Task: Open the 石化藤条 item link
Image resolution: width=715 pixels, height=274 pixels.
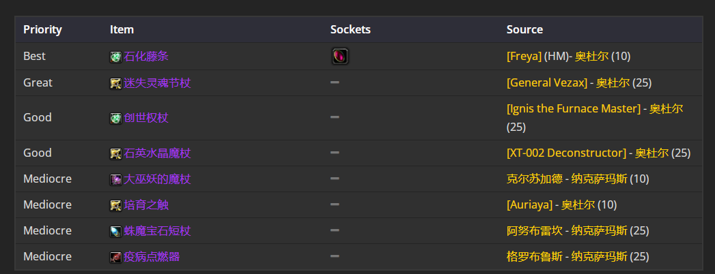Action: pos(146,57)
